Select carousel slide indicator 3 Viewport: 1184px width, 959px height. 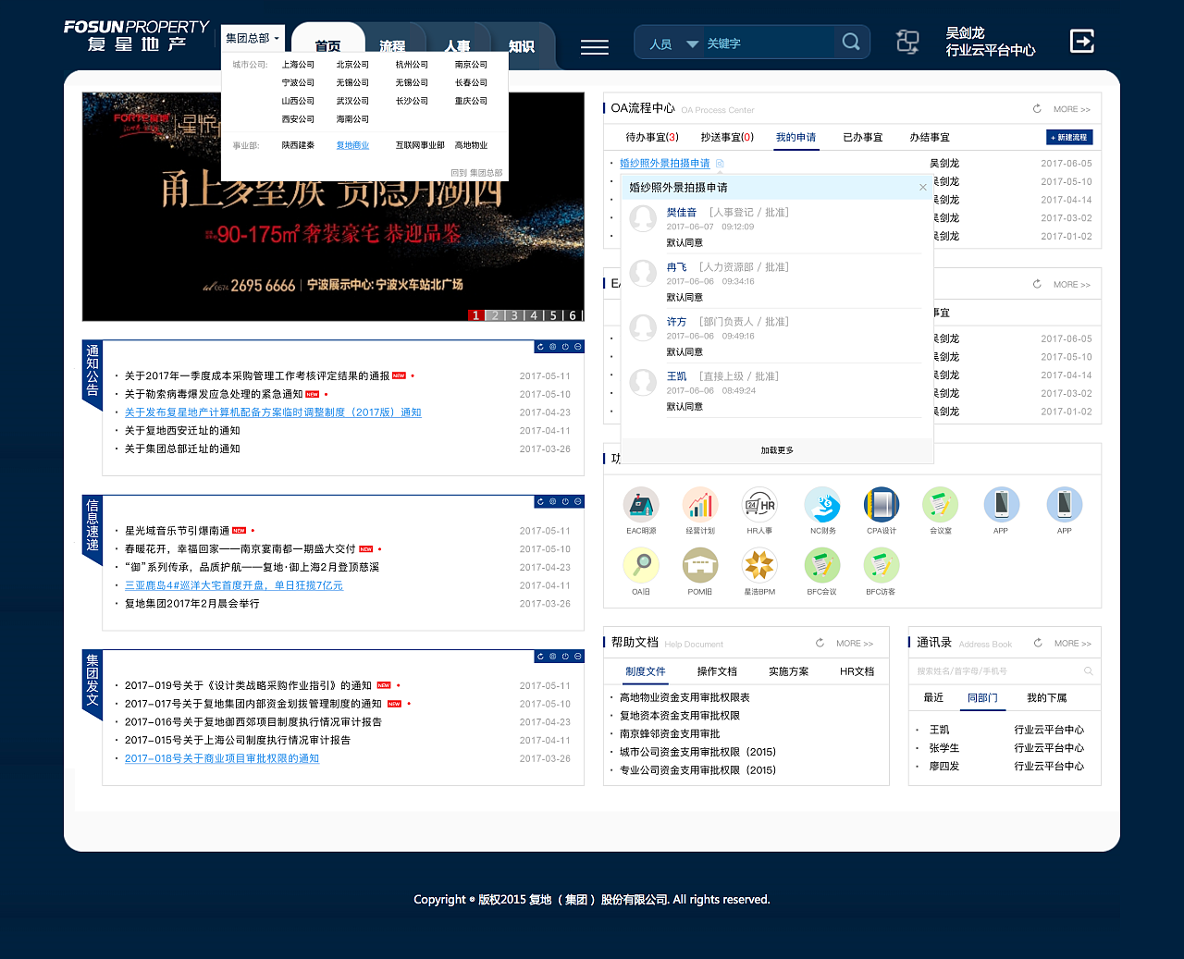[513, 314]
